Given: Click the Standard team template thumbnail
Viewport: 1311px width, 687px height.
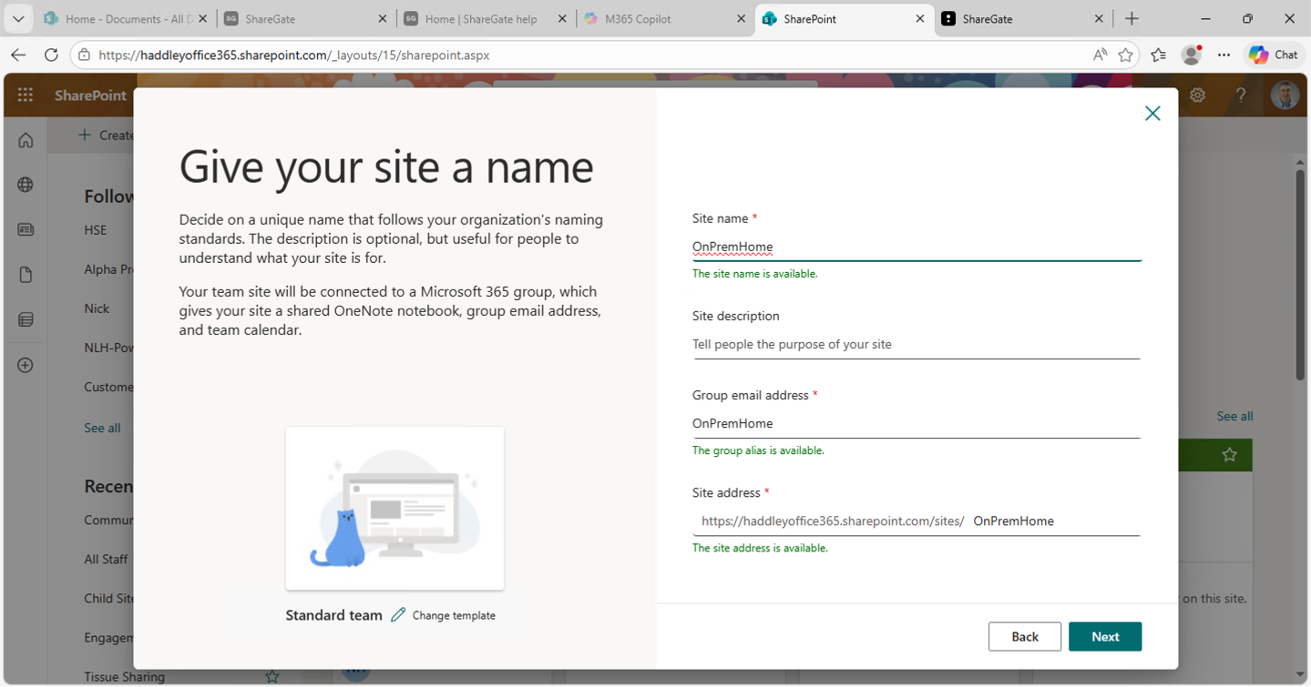Looking at the screenshot, I should tap(394, 508).
